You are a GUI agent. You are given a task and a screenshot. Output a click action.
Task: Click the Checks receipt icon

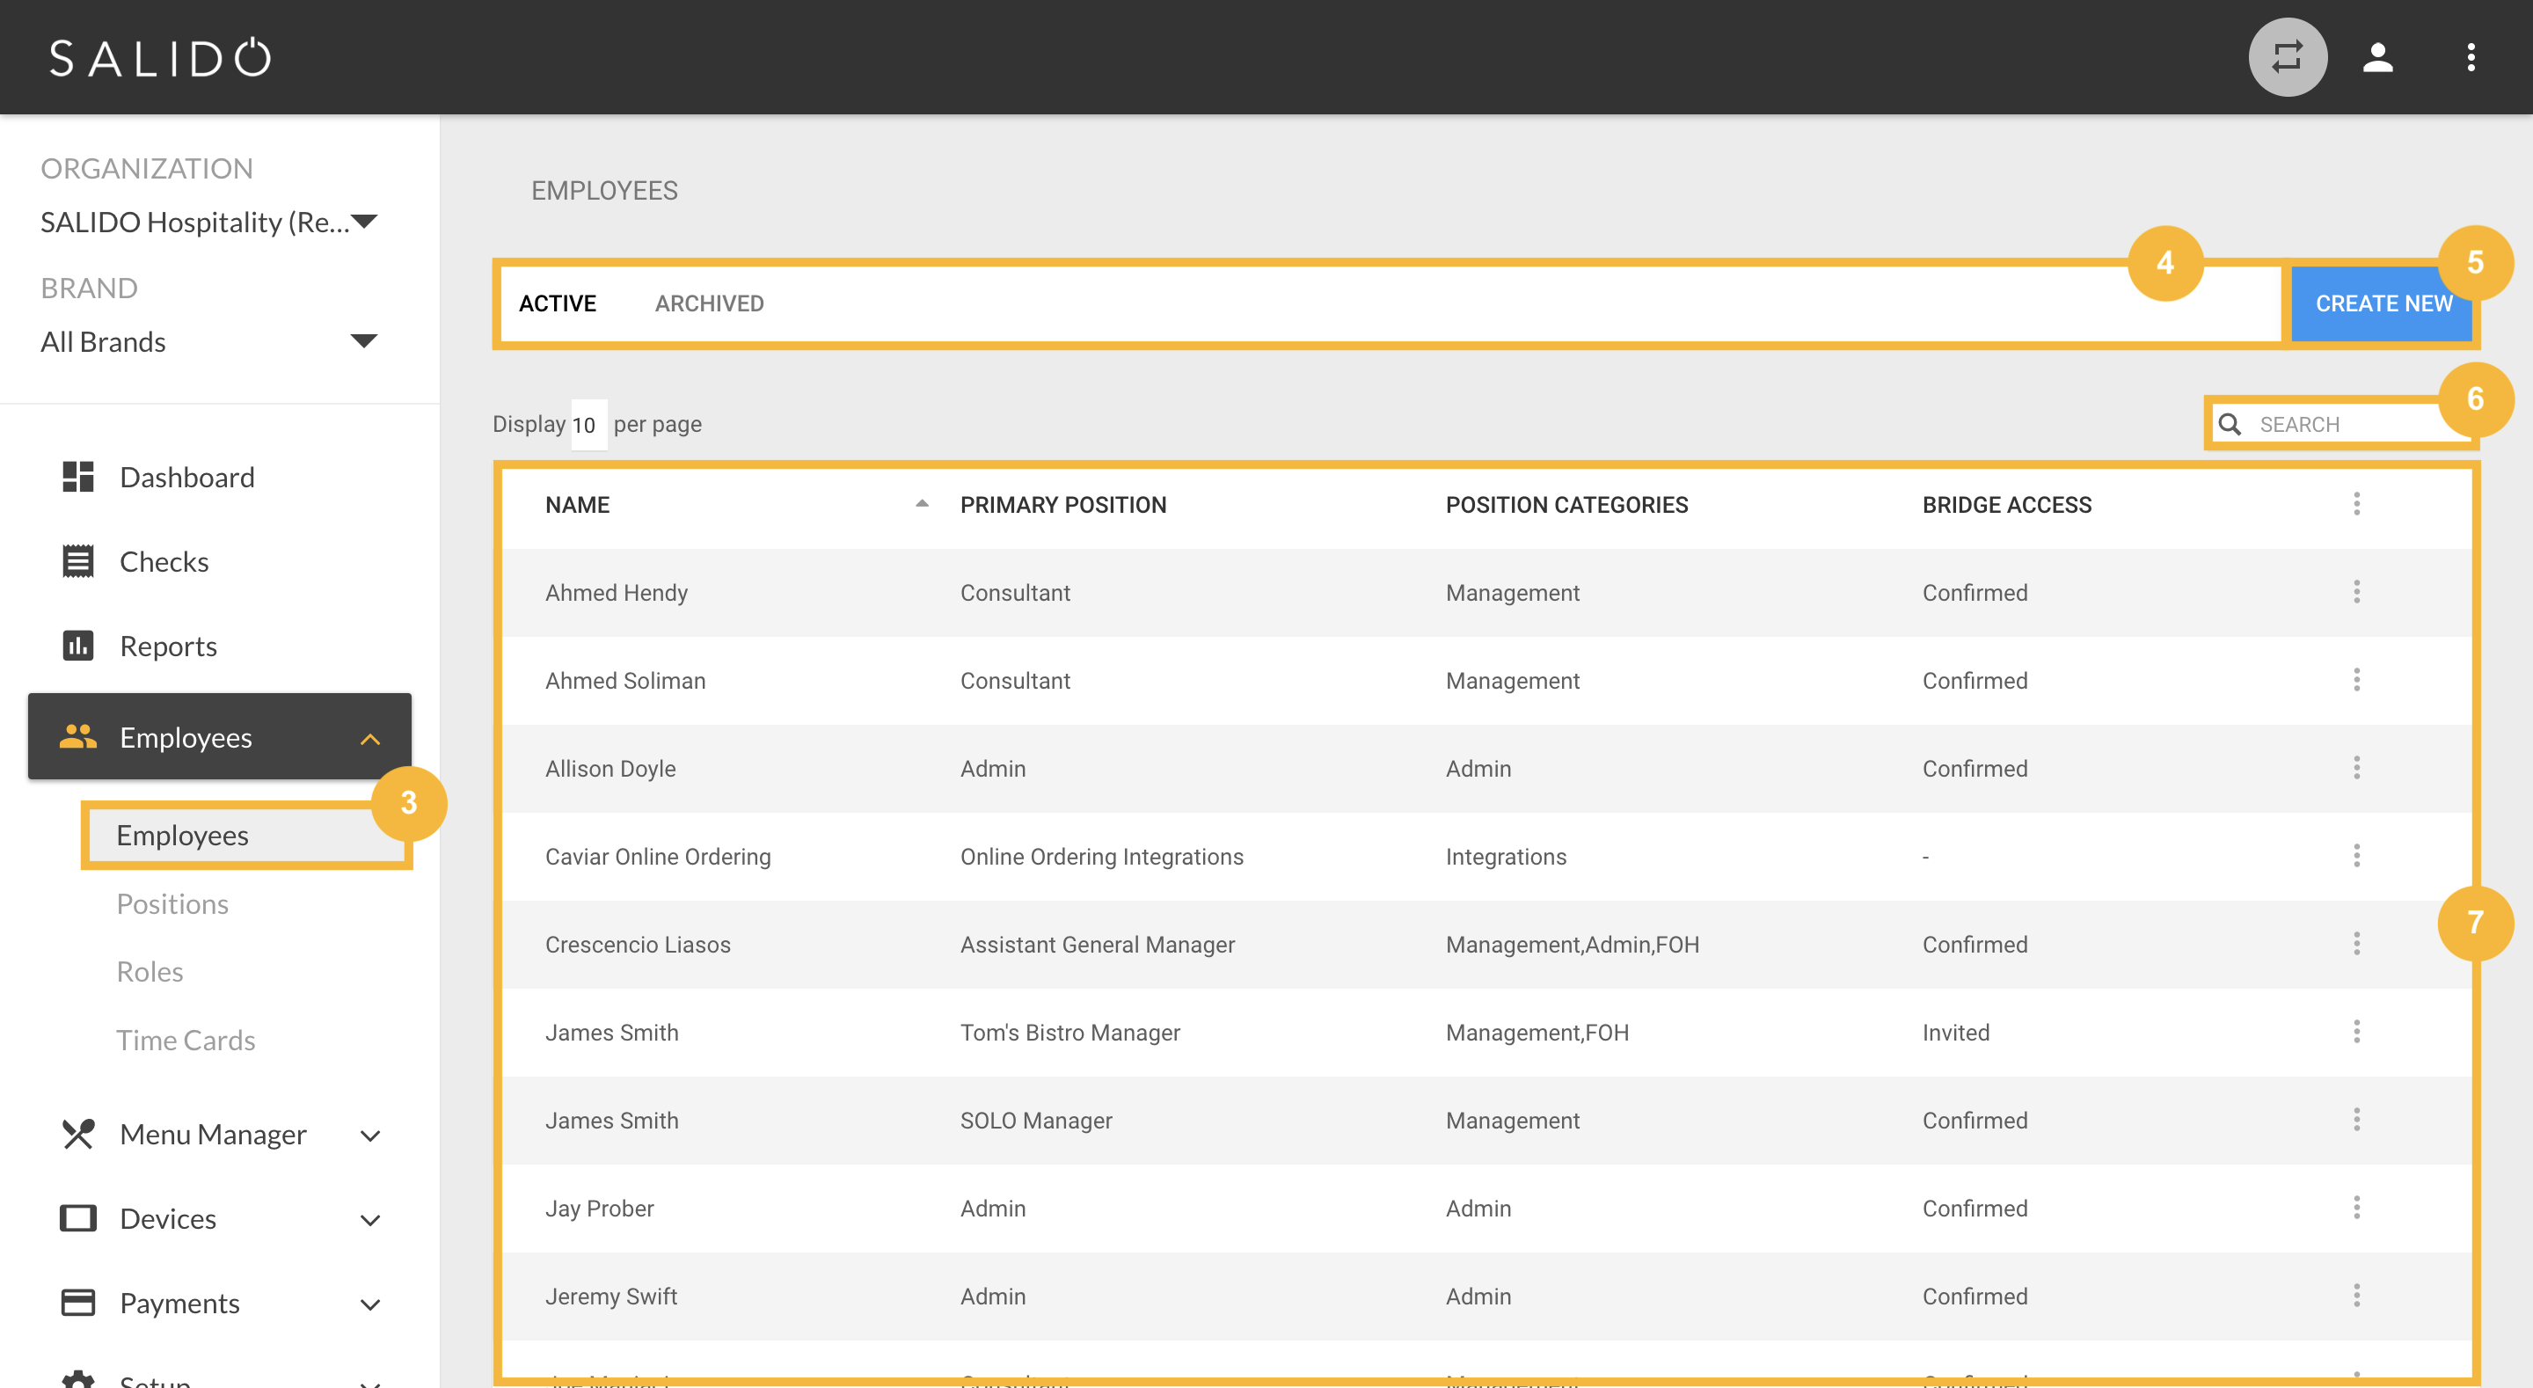point(77,560)
